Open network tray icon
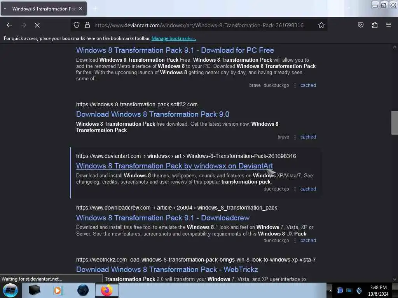This screenshot has height=298, width=398. [349, 290]
